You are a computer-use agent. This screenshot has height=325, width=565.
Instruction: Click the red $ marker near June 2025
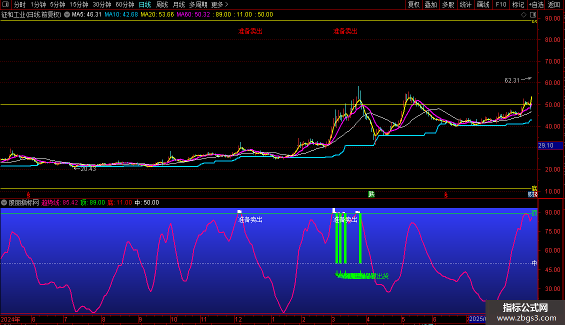point(445,195)
